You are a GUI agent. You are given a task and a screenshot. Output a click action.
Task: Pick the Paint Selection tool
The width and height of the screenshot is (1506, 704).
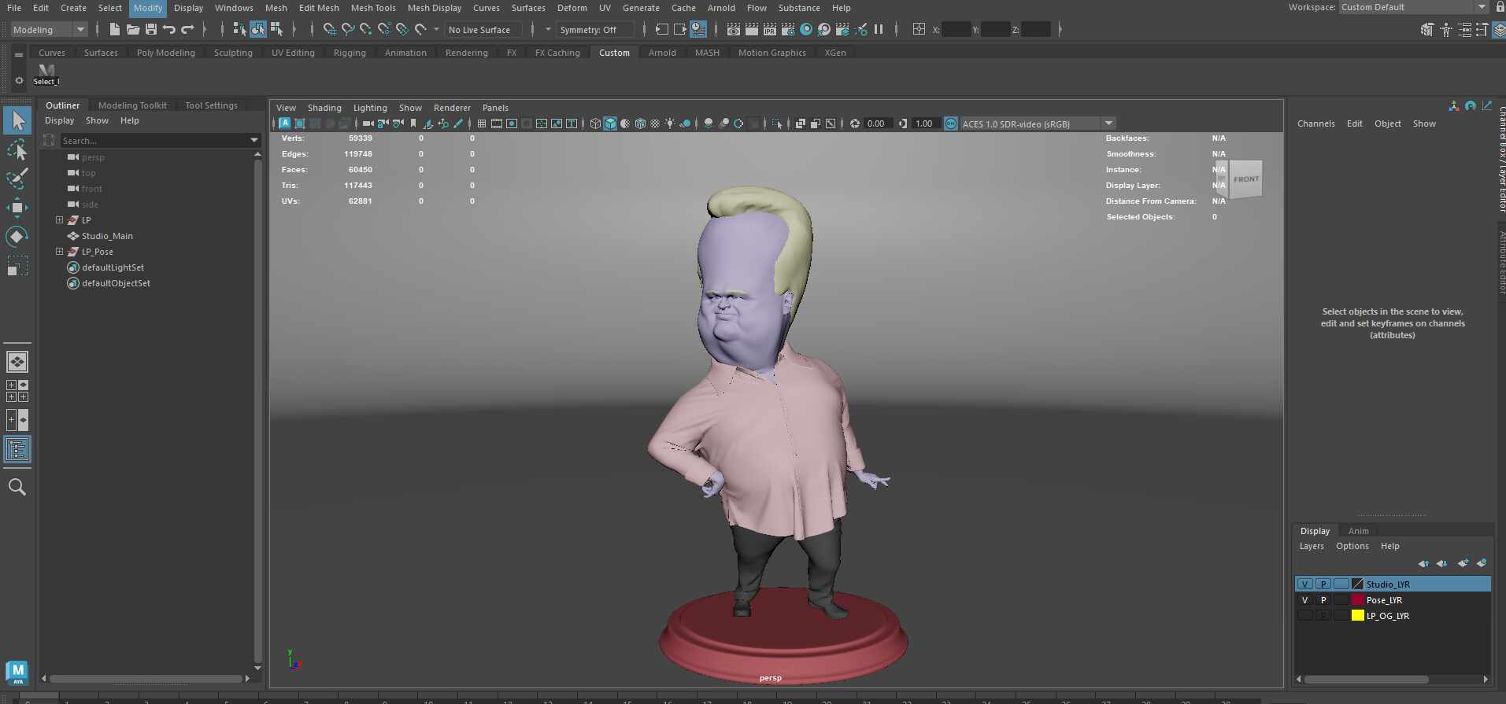17,179
